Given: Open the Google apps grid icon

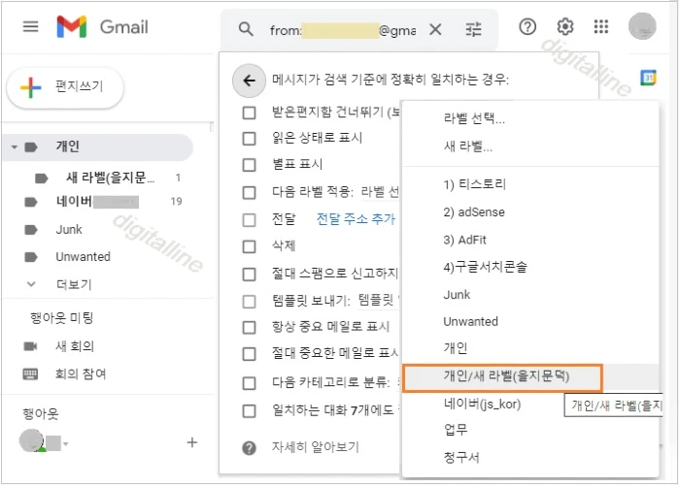Looking at the screenshot, I should [x=600, y=27].
